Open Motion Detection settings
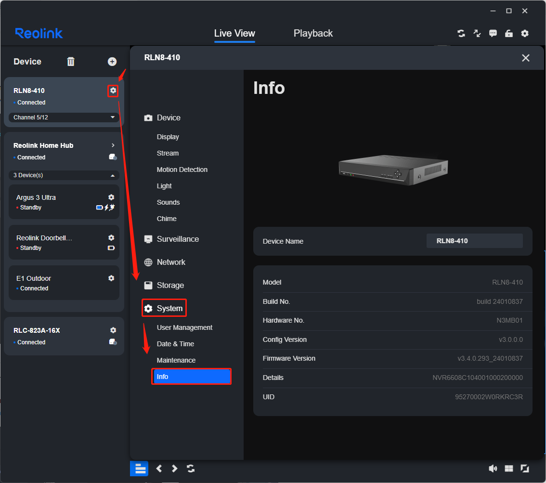The image size is (546, 483). (182, 170)
